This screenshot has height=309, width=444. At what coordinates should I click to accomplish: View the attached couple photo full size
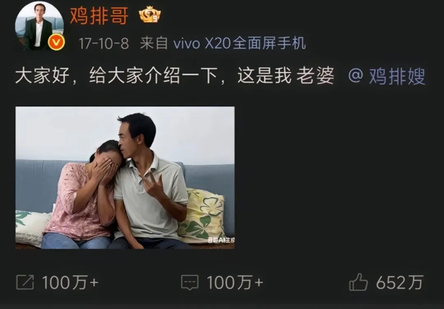[x=125, y=178]
